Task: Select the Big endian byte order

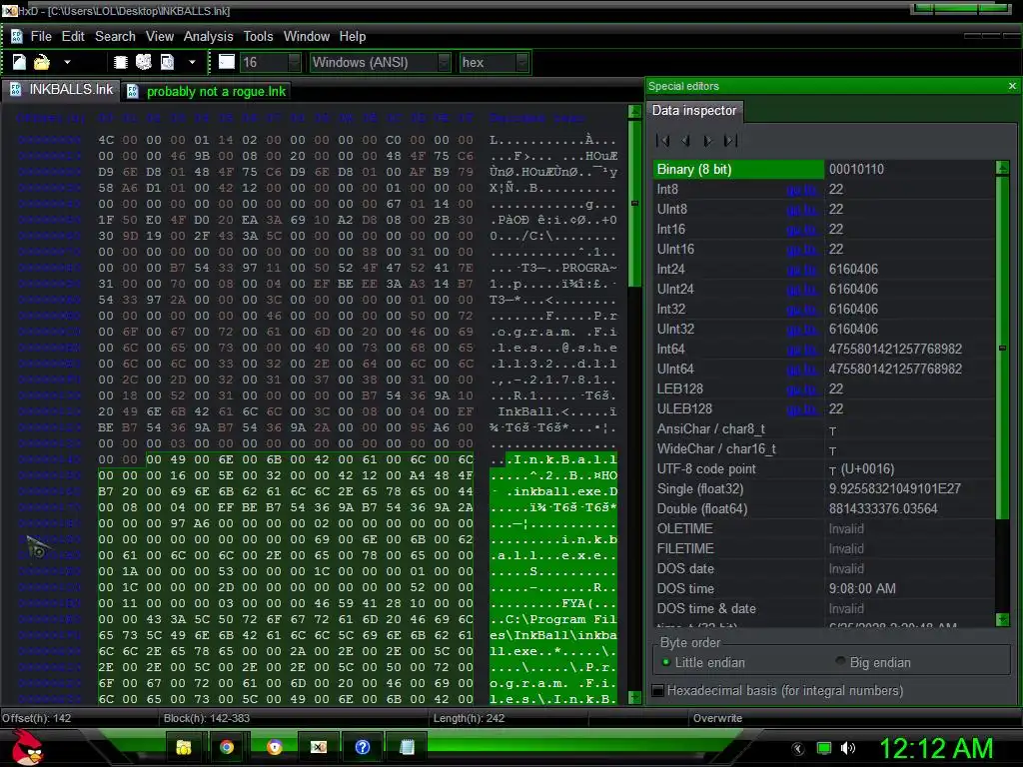Action: (x=873, y=663)
